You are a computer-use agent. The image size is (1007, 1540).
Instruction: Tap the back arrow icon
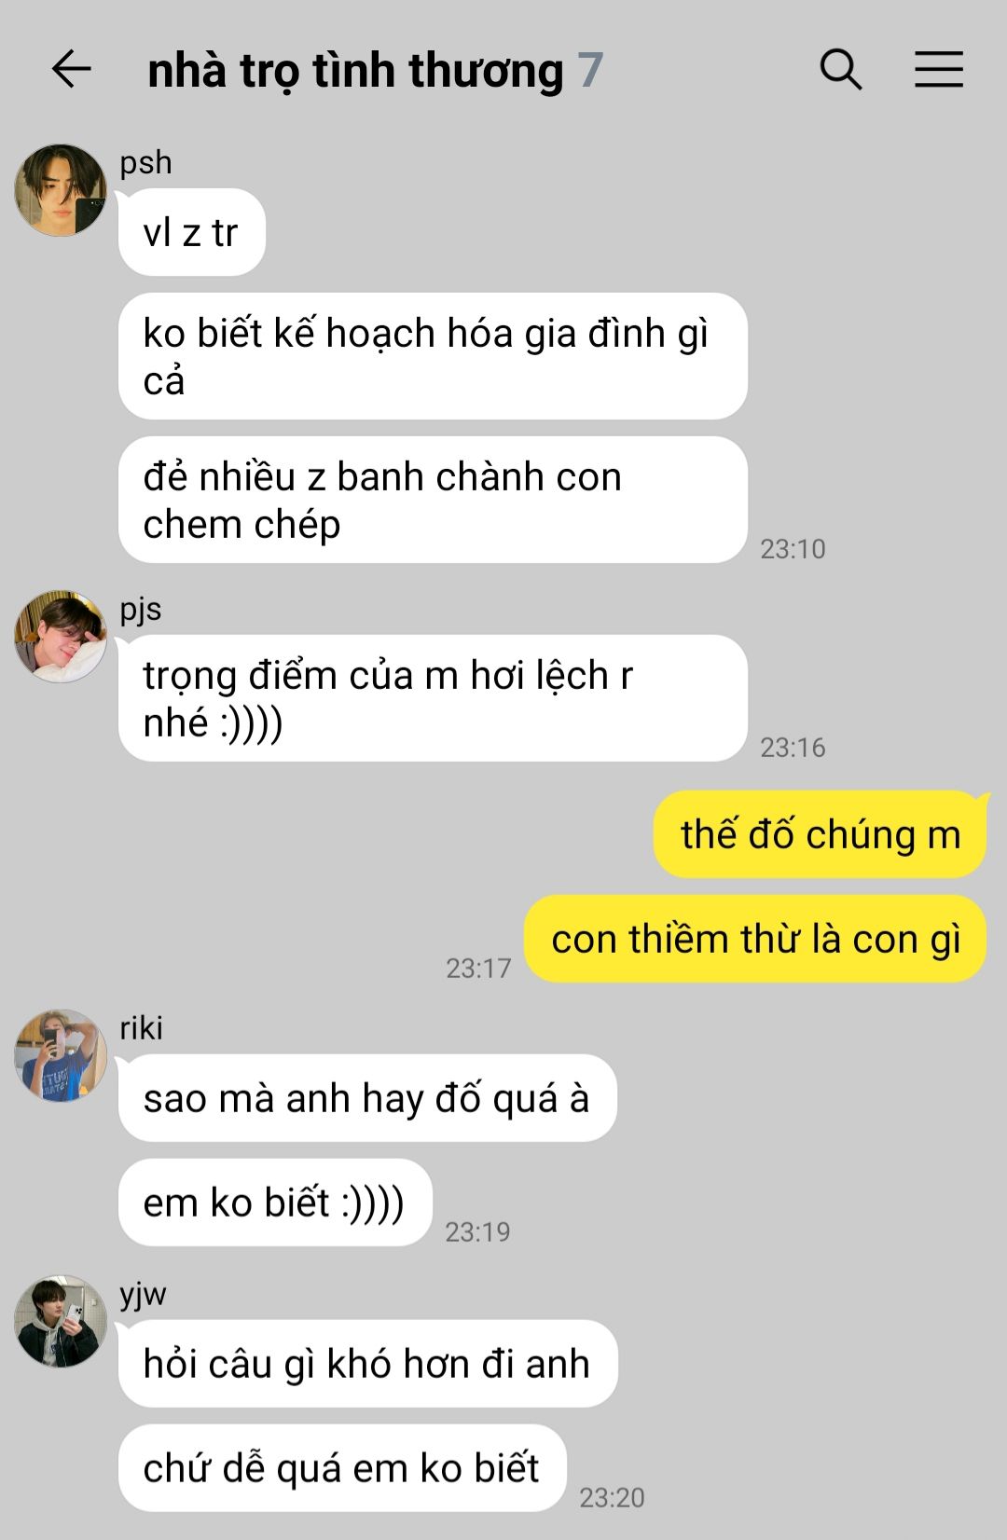(71, 70)
